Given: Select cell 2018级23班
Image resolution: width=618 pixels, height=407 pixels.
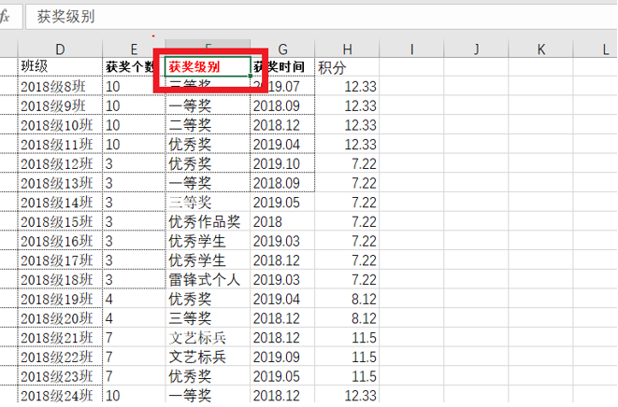Looking at the screenshot, I should (x=60, y=376).
